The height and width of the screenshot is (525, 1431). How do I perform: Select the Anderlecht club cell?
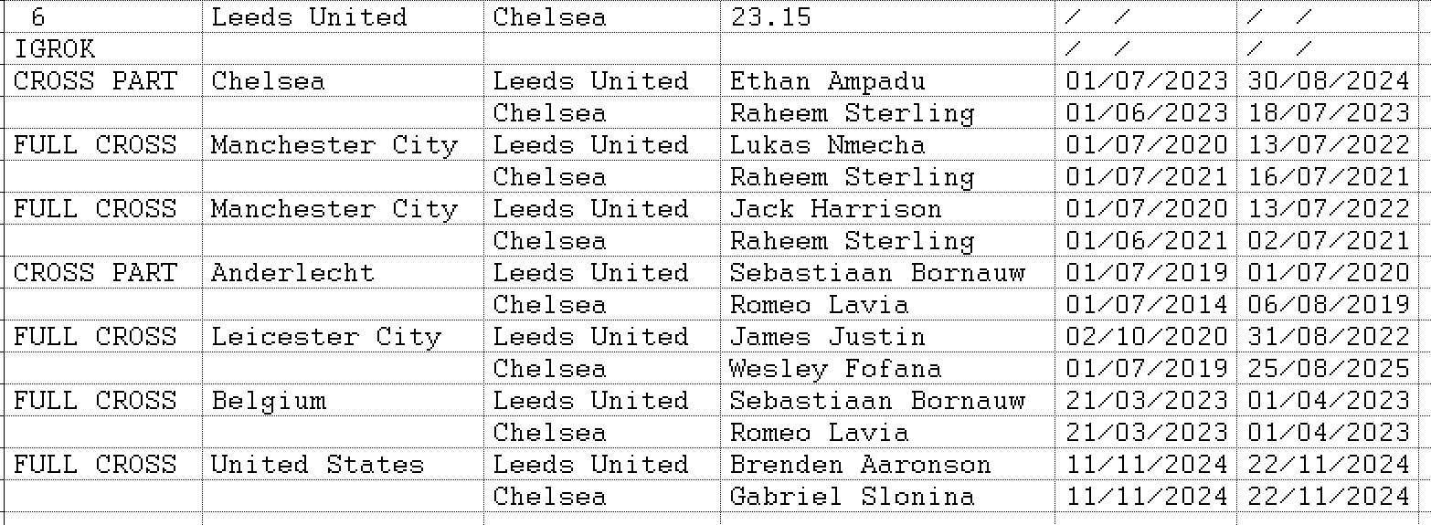tap(292, 273)
